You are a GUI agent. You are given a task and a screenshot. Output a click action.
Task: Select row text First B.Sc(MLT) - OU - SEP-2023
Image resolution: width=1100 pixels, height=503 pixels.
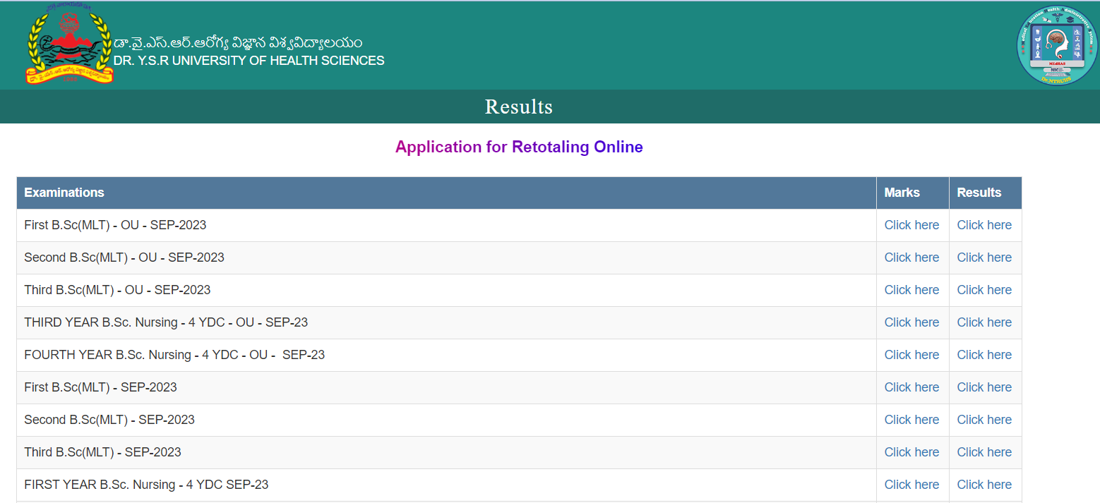(115, 225)
